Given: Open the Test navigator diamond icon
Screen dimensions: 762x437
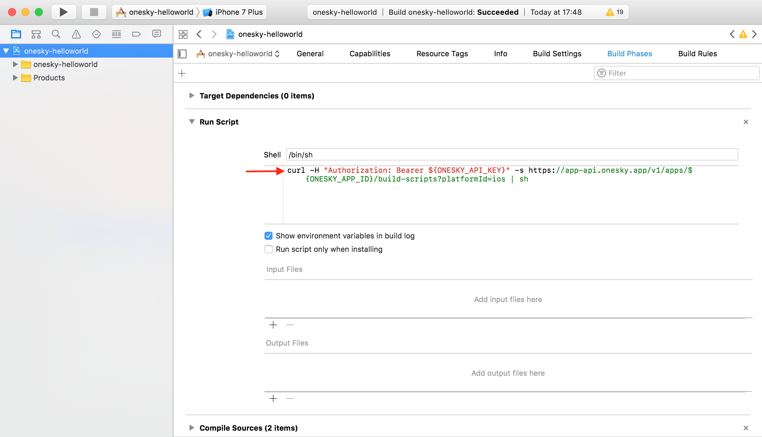Looking at the screenshot, I should click(96, 34).
